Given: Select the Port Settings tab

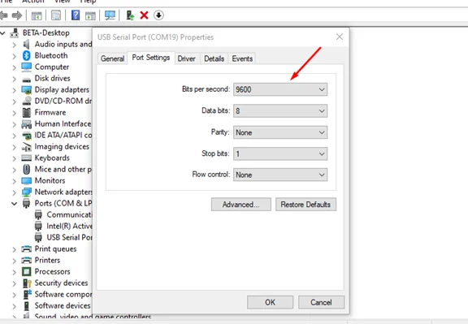Looking at the screenshot, I should tap(151, 58).
